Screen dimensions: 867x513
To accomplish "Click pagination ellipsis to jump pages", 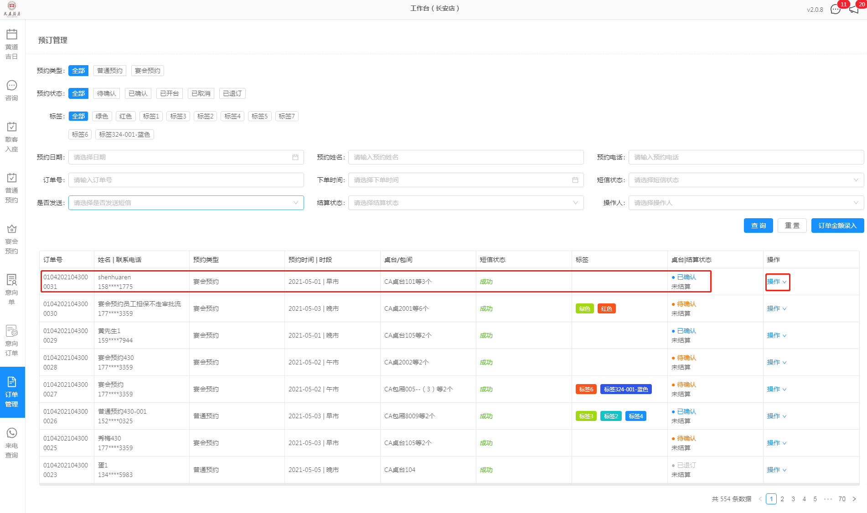I will 828,499.
